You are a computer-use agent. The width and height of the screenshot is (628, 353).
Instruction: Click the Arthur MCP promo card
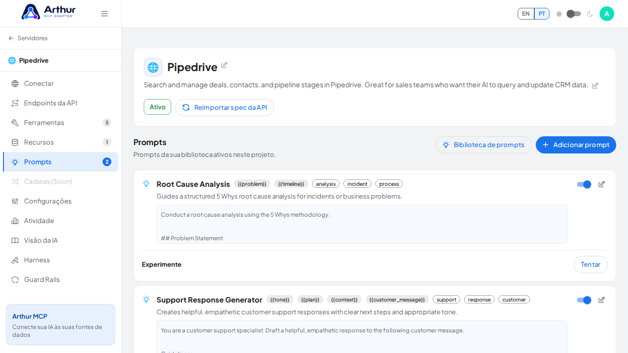click(x=60, y=325)
